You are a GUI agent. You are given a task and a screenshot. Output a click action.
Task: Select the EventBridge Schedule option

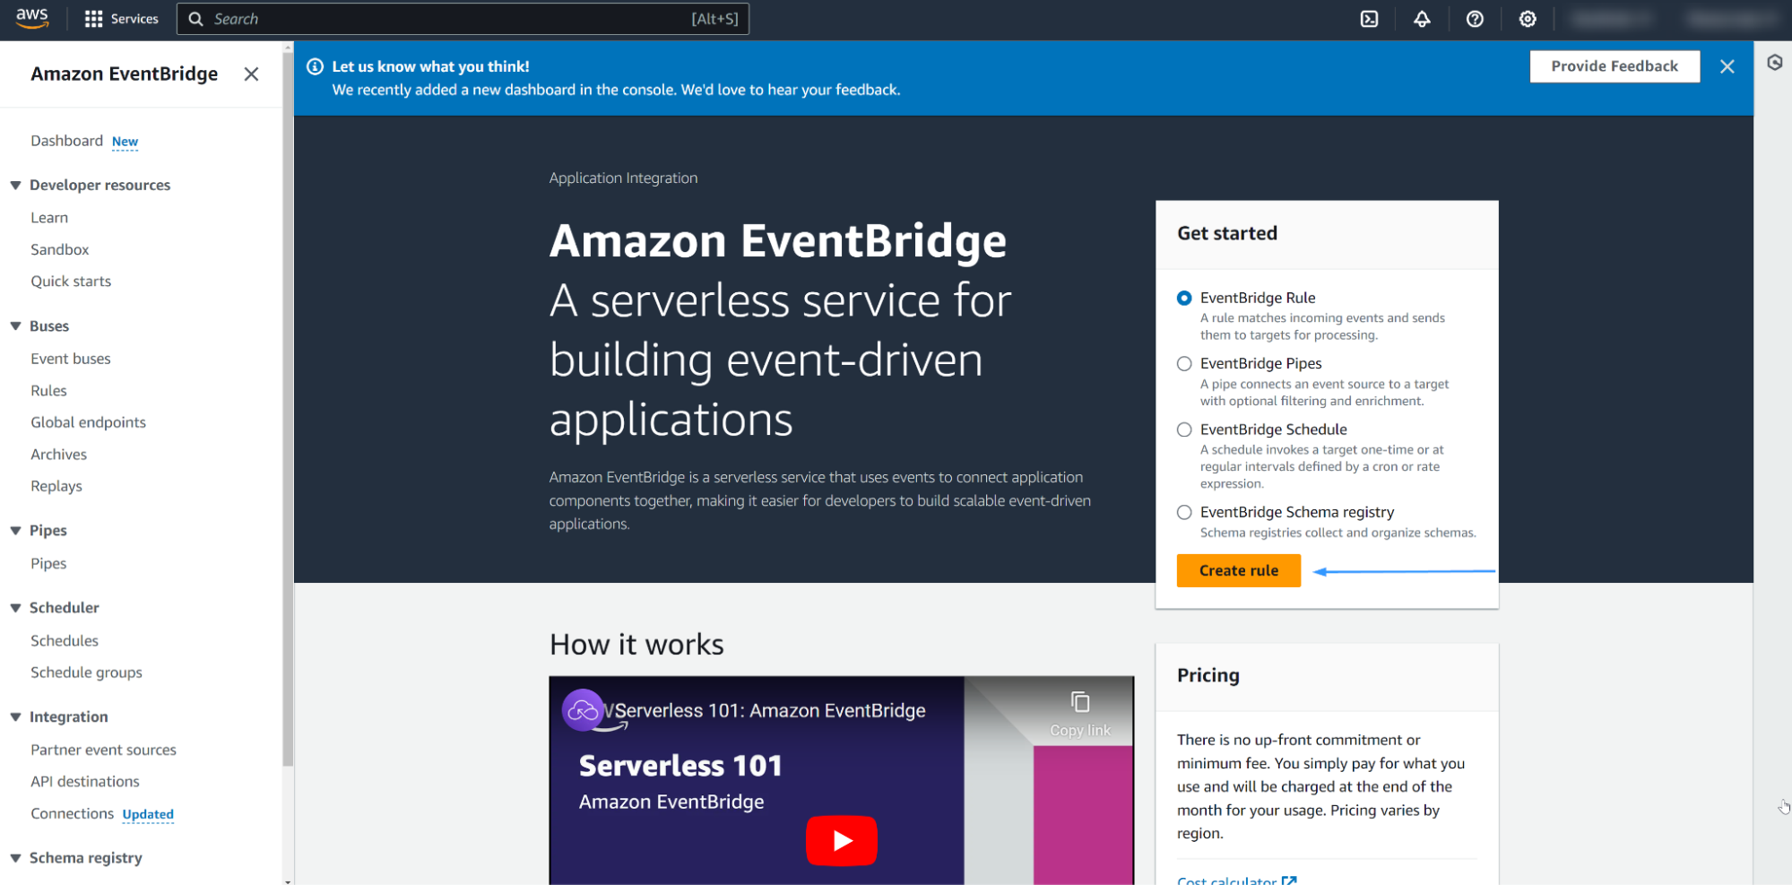pyautogui.click(x=1184, y=429)
